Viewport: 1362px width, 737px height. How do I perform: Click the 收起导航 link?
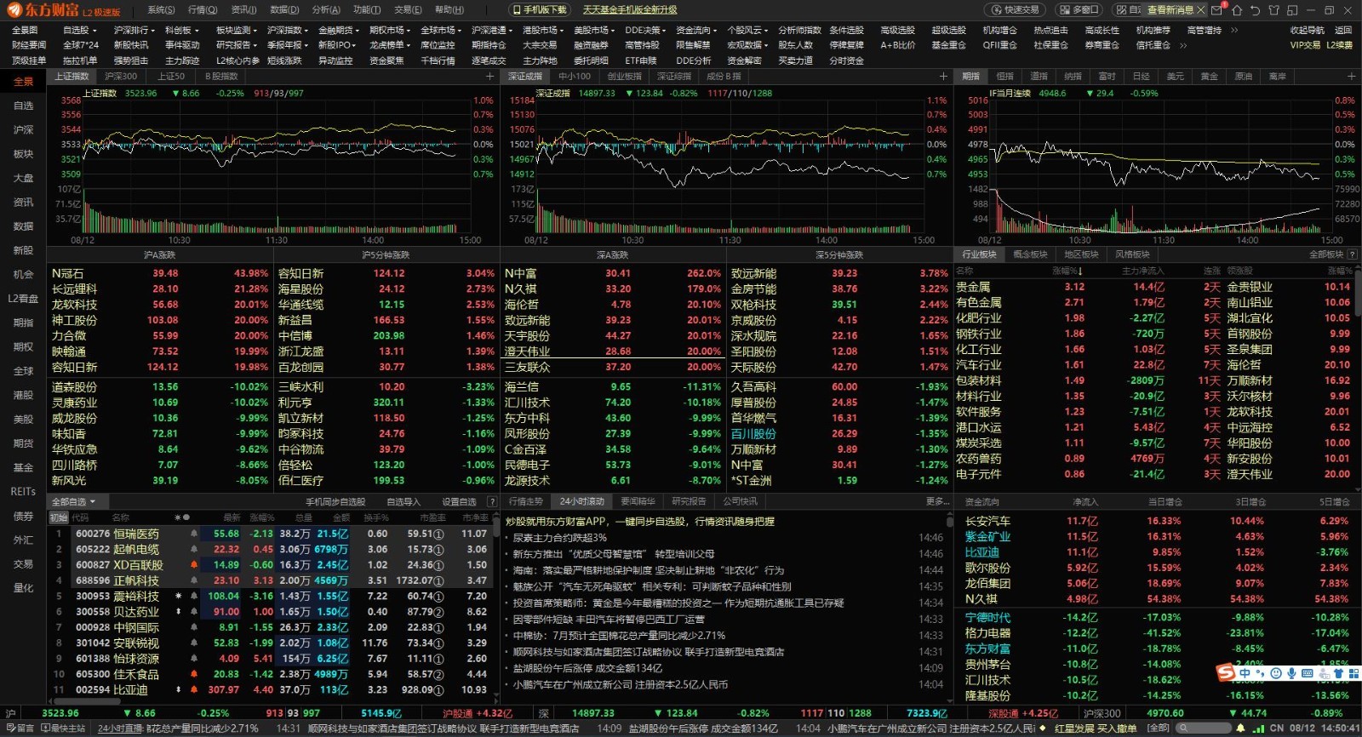tap(1307, 30)
